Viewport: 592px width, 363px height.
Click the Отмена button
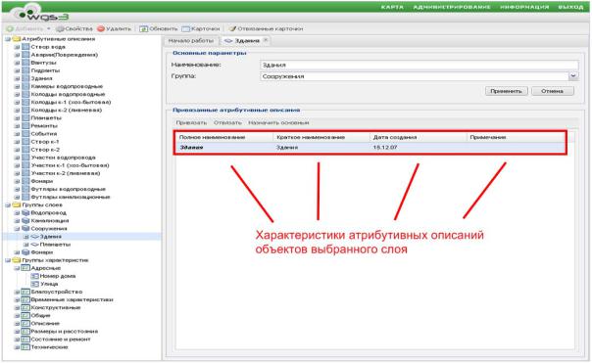pos(553,91)
